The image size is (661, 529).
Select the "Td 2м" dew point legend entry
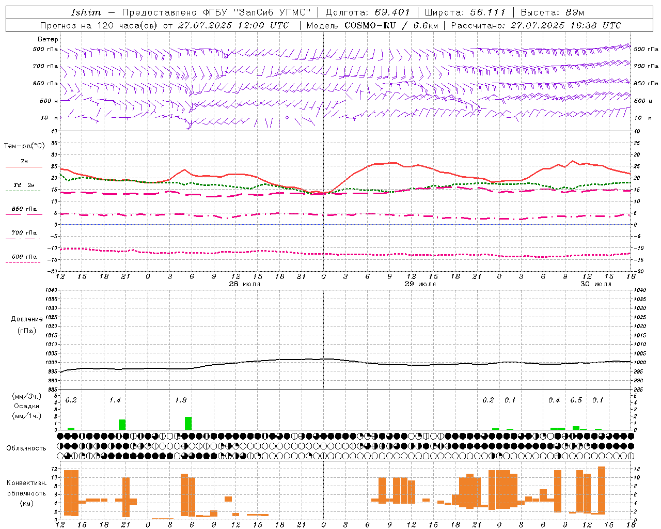pyautogui.click(x=24, y=185)
